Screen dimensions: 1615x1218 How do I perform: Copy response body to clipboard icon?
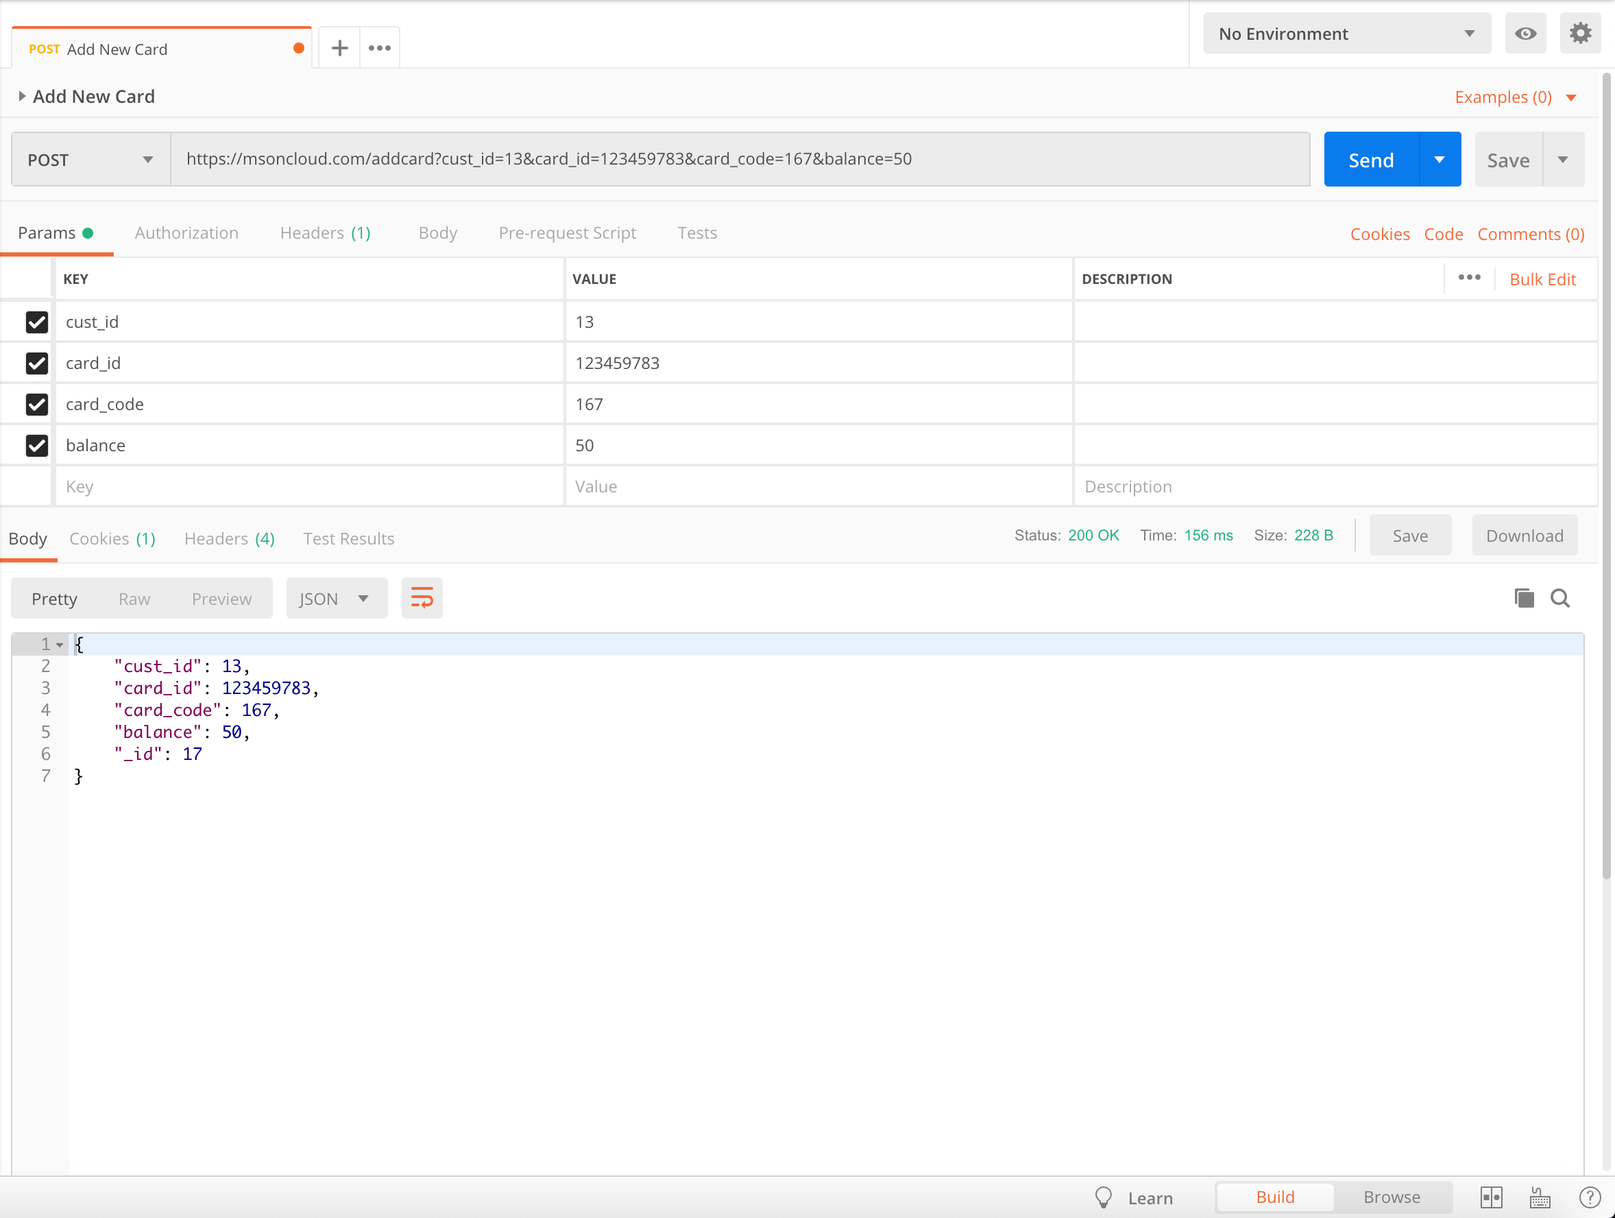click(1524, 599)
